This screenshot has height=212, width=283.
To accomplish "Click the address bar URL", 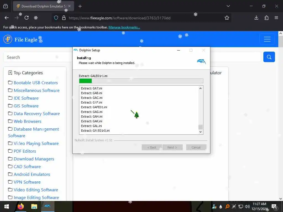I will point(119,18).
